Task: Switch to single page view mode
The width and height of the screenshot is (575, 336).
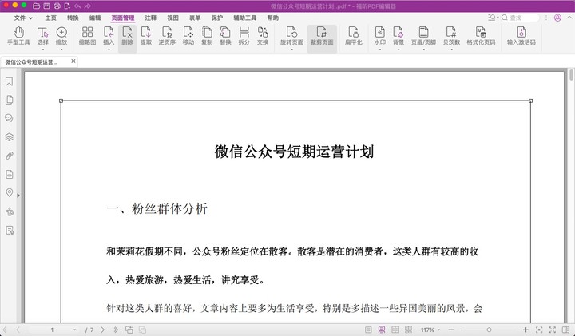Action: (x=370, y=330)
